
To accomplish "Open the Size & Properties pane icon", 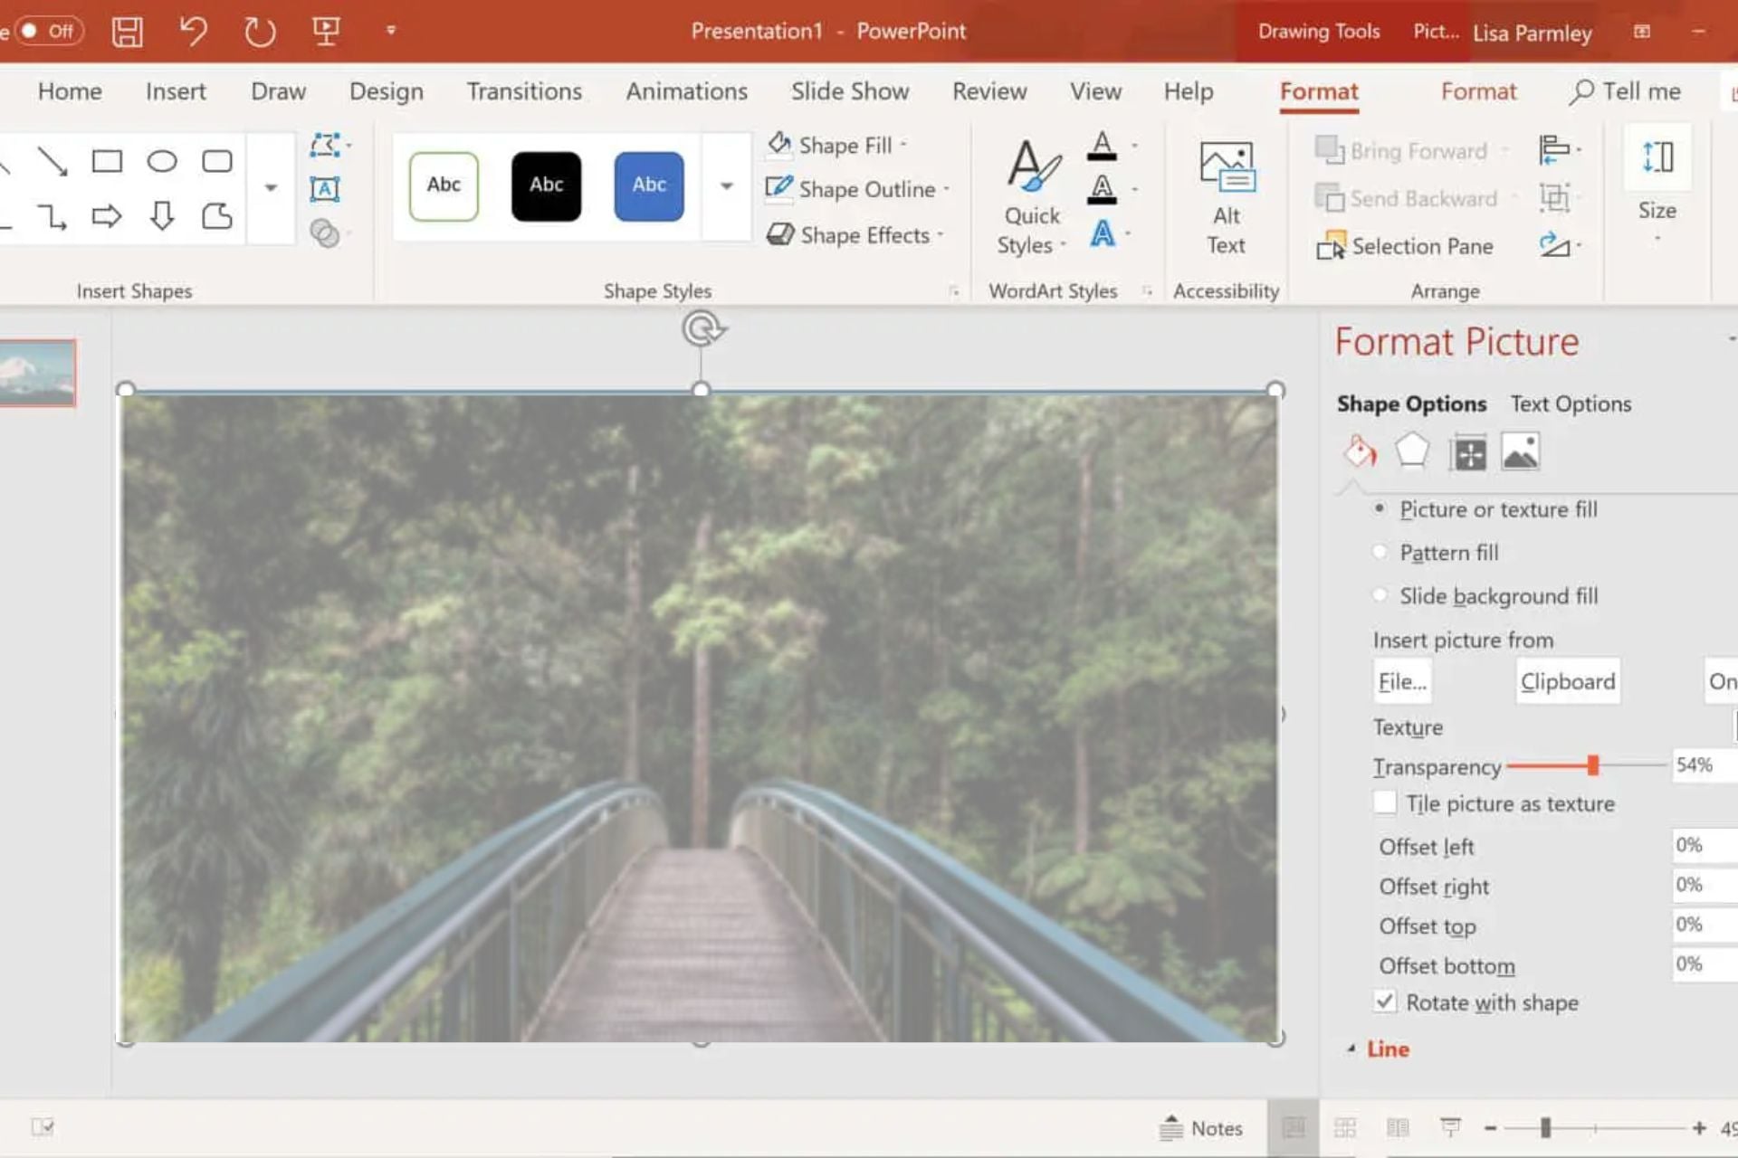I will tap(1468, 453).
